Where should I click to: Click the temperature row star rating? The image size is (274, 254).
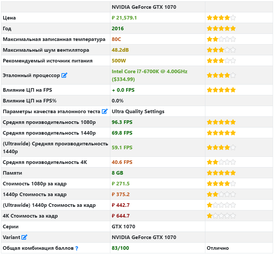point(221,39)
